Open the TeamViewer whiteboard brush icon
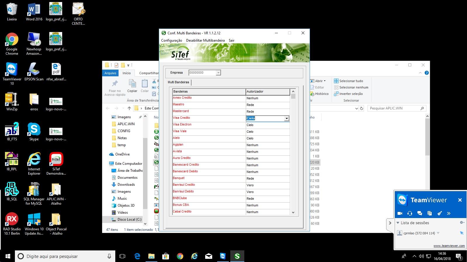This screenshot has height=262, width=467. pos(440,213)
